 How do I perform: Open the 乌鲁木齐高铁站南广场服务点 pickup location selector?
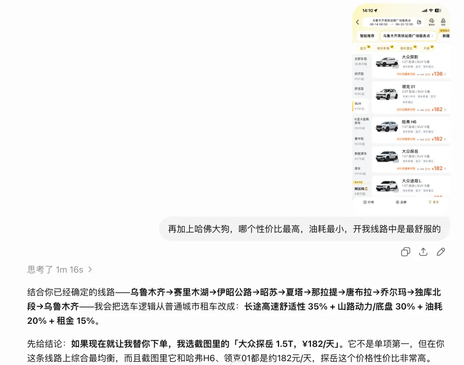(x=408, y=36)
